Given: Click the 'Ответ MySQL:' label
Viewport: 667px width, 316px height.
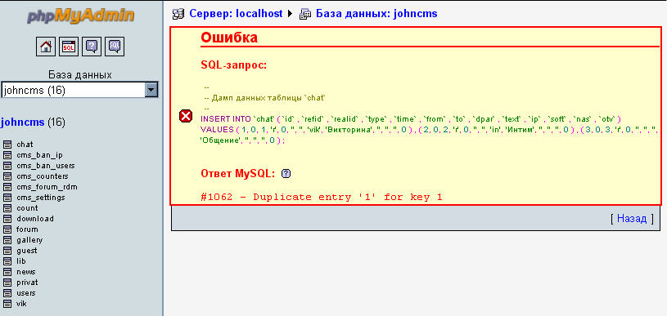Looking at the screenshot, I should [238, 173].
